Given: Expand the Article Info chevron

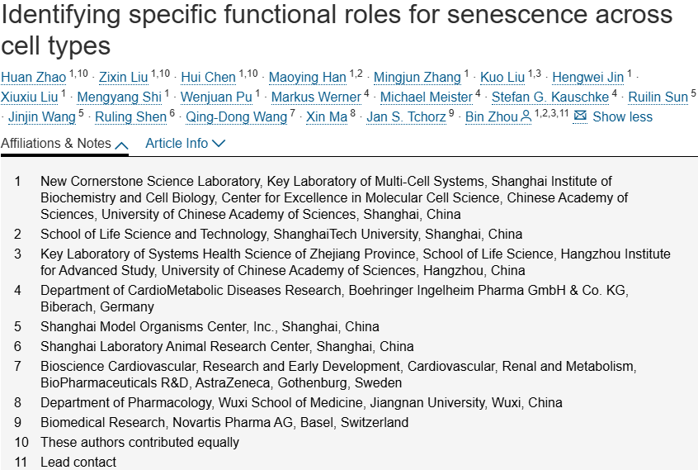Looking at the screenshot, I should tap(219, 144).
